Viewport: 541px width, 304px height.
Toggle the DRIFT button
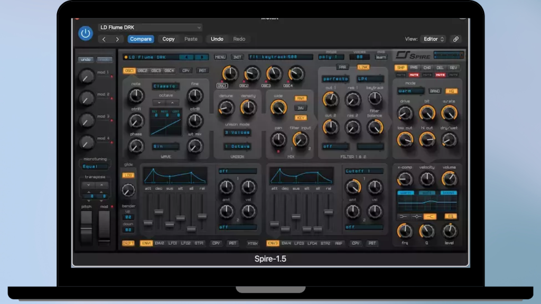(x=128, y=243)
